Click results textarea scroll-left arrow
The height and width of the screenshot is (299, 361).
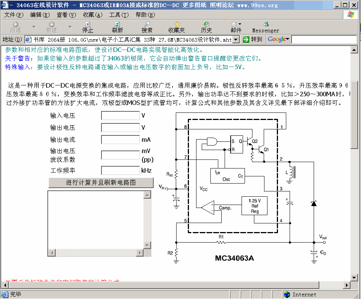click(x=52, y=253)
